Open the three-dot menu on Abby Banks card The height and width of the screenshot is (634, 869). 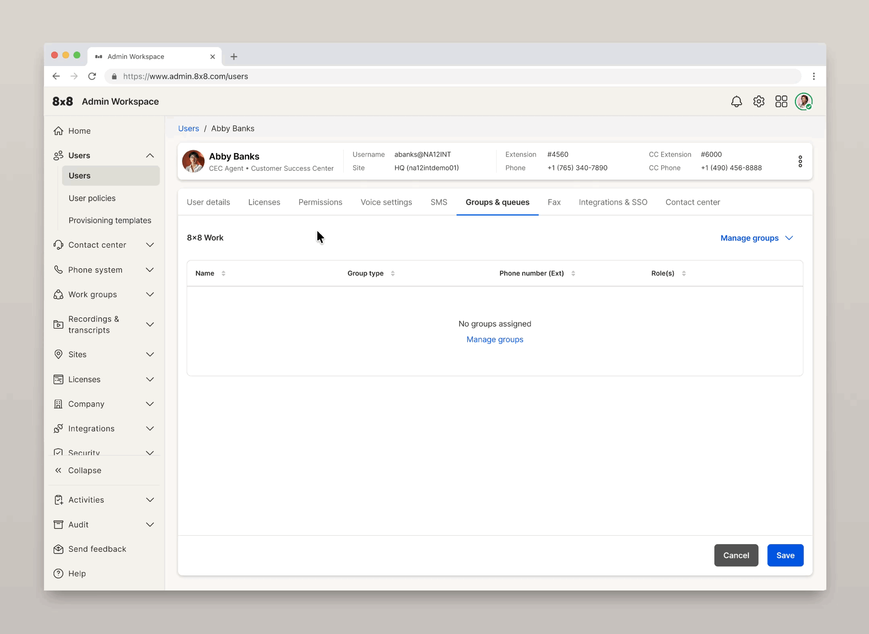click(800, 161)
